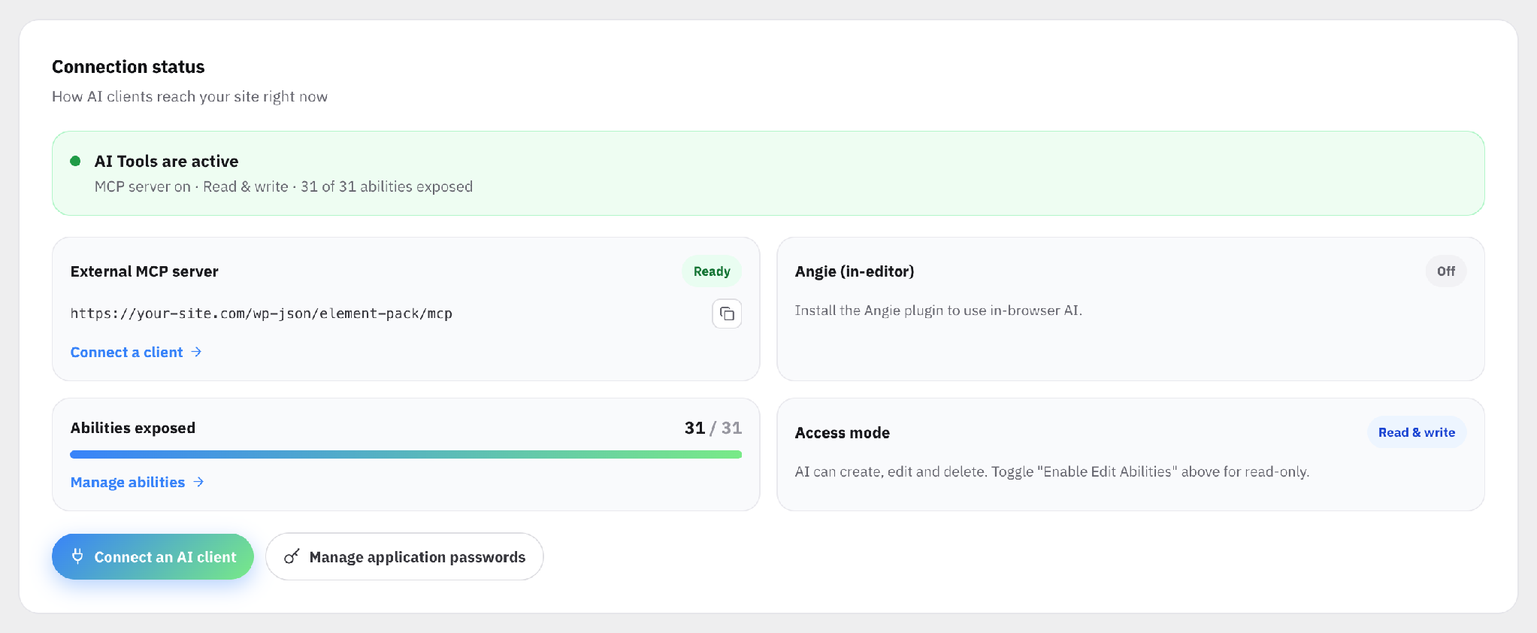Viewport: 1537px width, 633px height.
Task: Open the Manage abilities link
Action: tap(138, 482)
